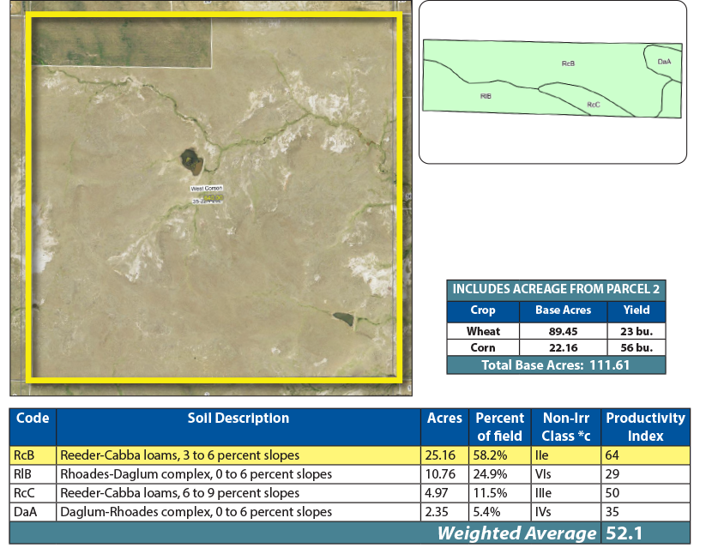Image resolution: width=706 pixels, height=548 pixels.
Task: Sort by the Acres column header
Action: (444, 419)
